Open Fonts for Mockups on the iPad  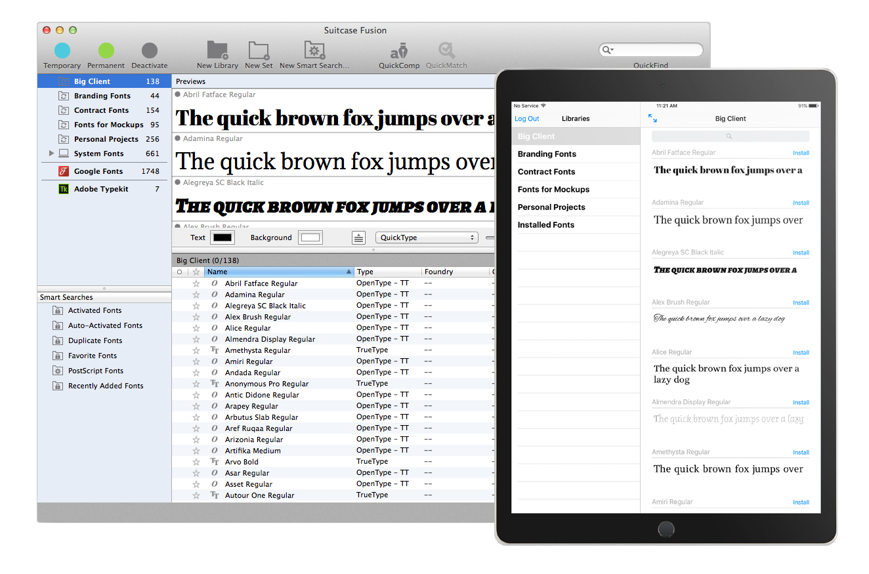tap(576, 190)
